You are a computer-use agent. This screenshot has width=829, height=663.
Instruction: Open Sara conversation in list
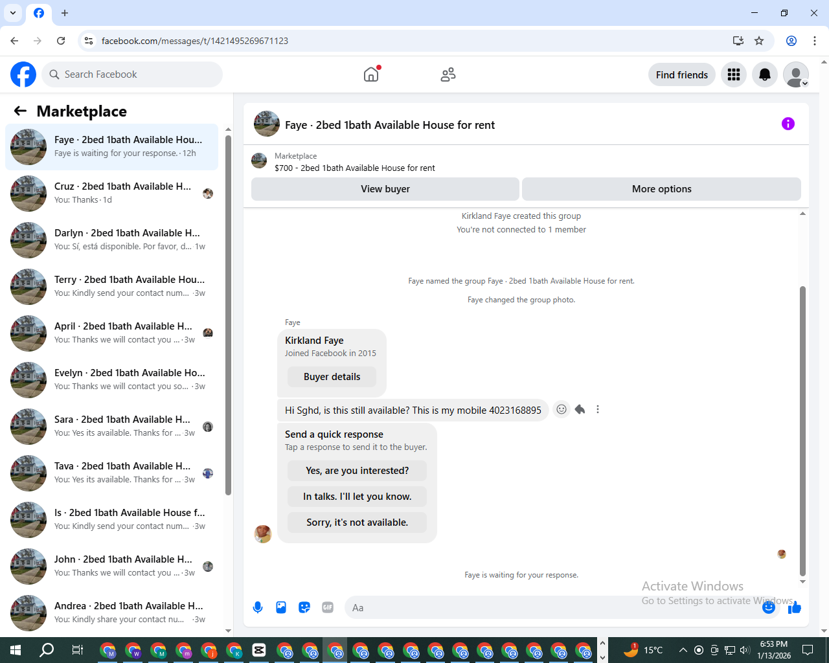(x=111, y=427)
